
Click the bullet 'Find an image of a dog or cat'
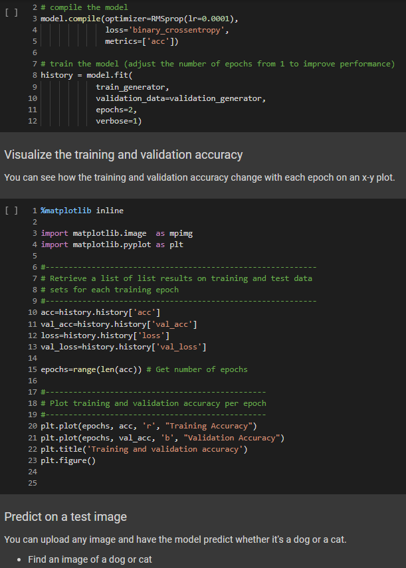tap(90, 559)
